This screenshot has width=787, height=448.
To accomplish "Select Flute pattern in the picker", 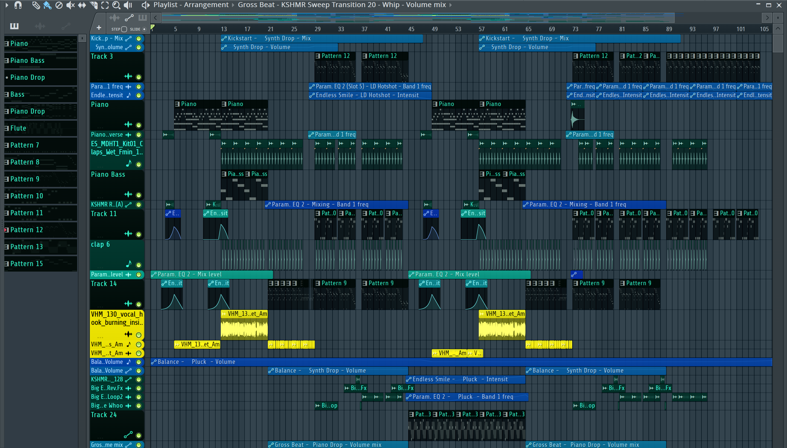I will click(x=41, y=128).
